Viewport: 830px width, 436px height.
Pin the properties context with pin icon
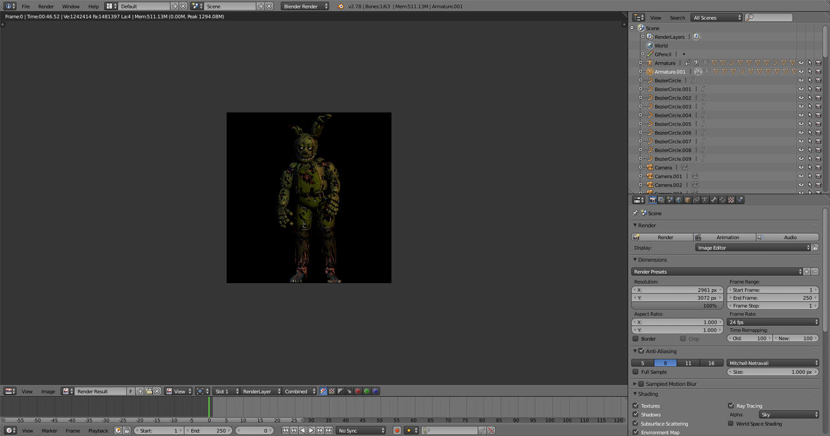coord(635,212)
